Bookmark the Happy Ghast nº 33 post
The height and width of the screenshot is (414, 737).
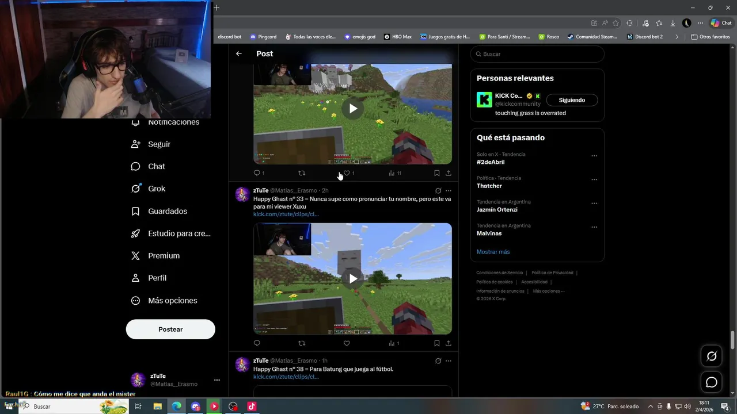(437, 343)
